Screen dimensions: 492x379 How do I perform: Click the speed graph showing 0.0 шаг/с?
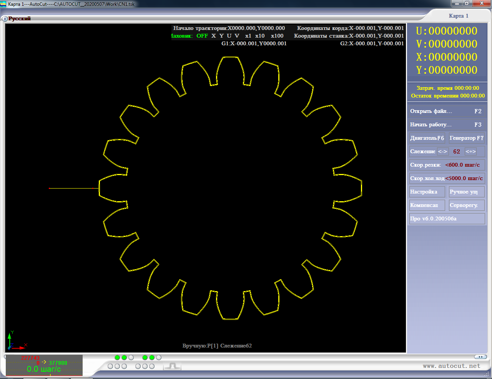click(44, 366)
